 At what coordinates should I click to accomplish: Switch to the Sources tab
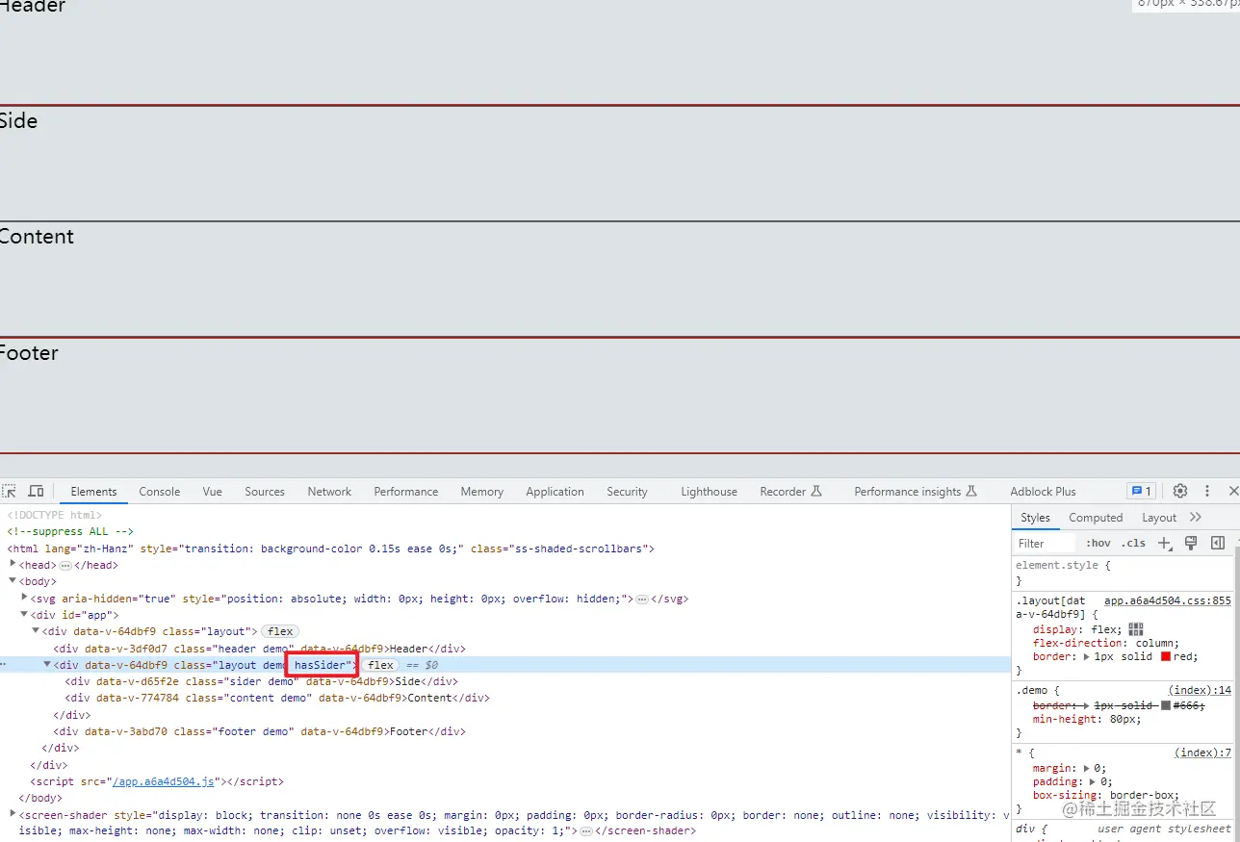pos(265,491)
